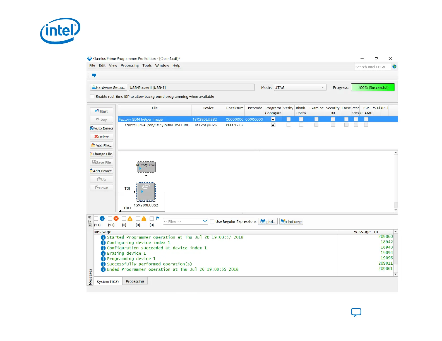Click the Delete button
Screen dimensions: 442x341
click(x=101, y=137)
